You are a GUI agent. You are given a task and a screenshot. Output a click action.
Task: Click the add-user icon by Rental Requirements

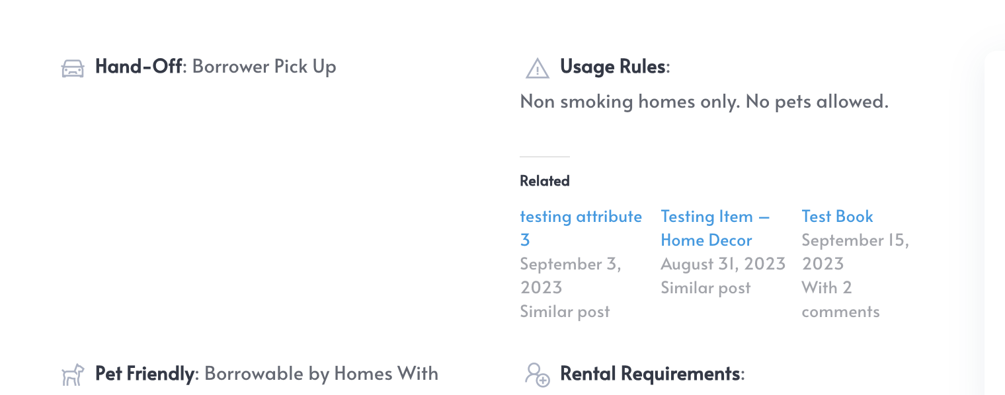[x=538, y=375]
